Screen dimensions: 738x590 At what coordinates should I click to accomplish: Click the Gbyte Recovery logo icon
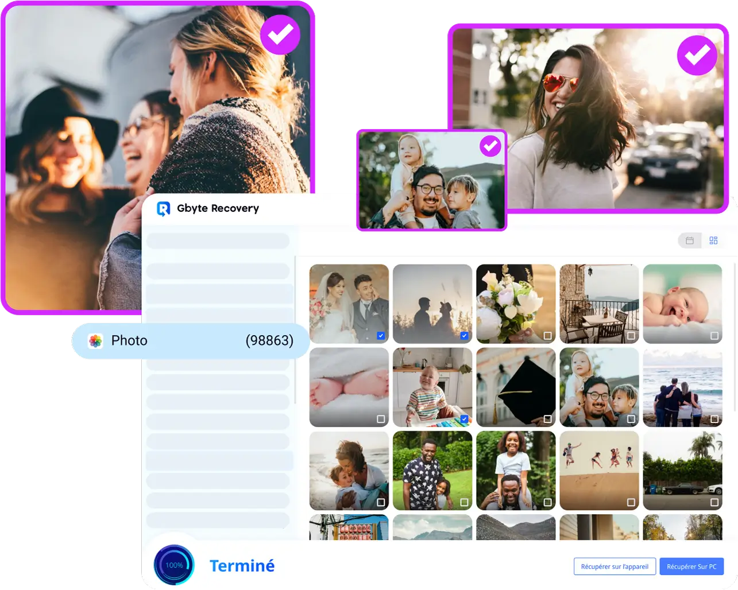164,209
